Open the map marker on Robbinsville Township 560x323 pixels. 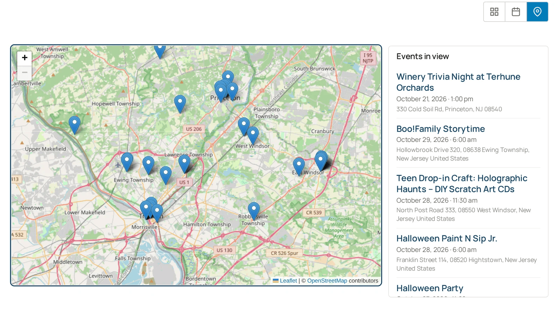(x=254, y=211)
